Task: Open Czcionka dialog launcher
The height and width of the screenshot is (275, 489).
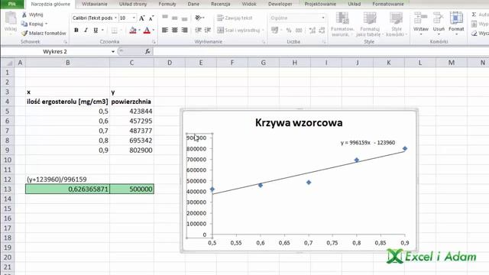Action: coord(154,42)
